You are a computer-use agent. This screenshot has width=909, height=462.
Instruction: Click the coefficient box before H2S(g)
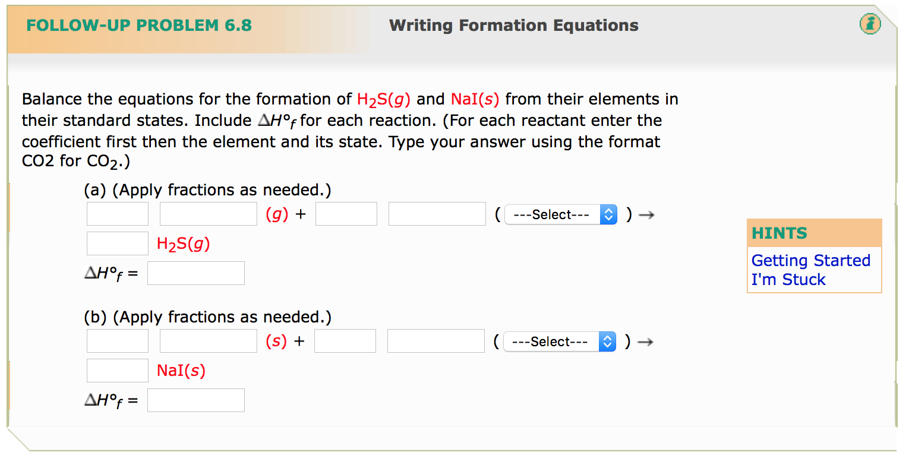tap(117, 243)
